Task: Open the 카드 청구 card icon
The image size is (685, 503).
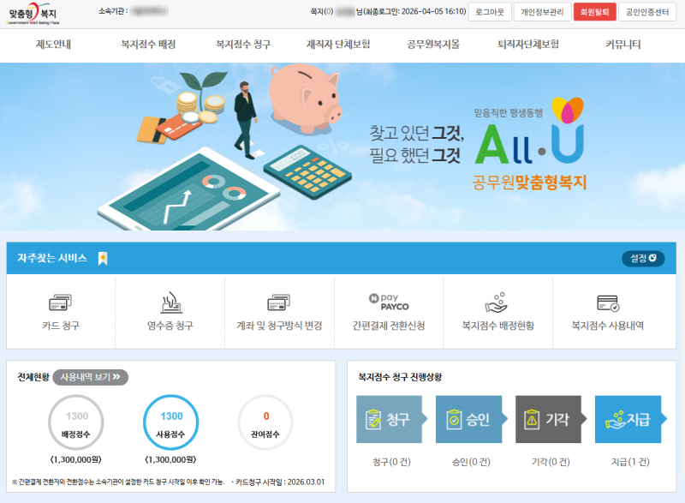Action: coord(60,302)
